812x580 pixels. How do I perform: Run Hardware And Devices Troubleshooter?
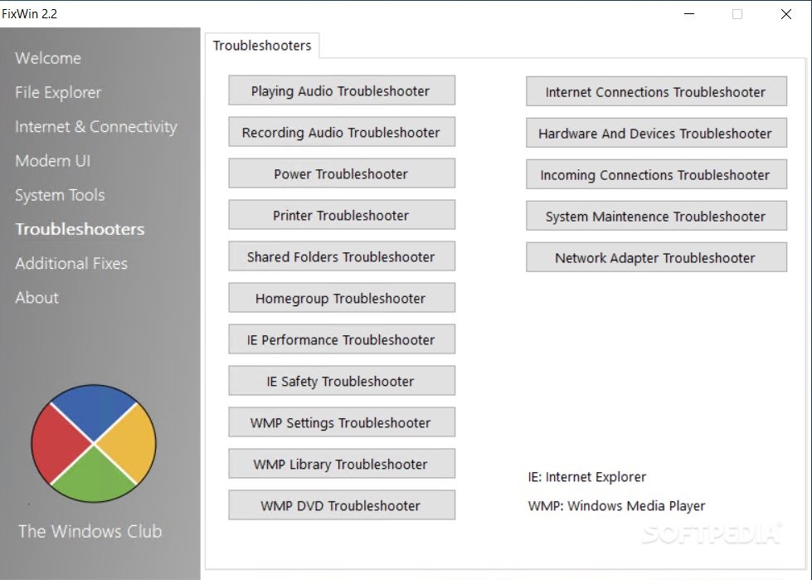(x=657, y=133)
